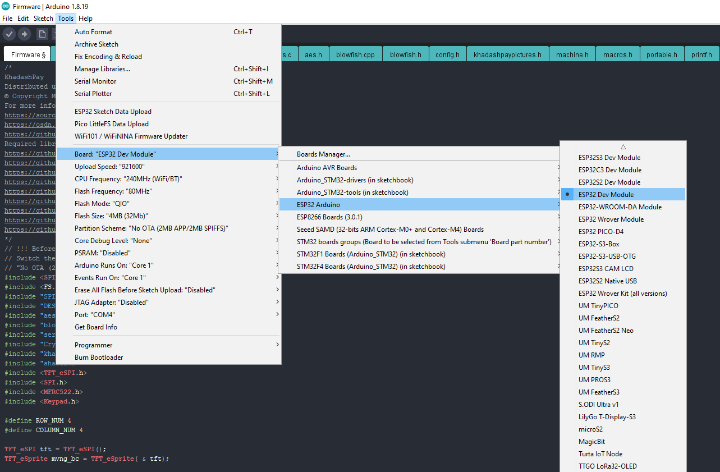Click the New sketch toolbar icon
This screenshot has width=720, height=472.
point(42,34)
